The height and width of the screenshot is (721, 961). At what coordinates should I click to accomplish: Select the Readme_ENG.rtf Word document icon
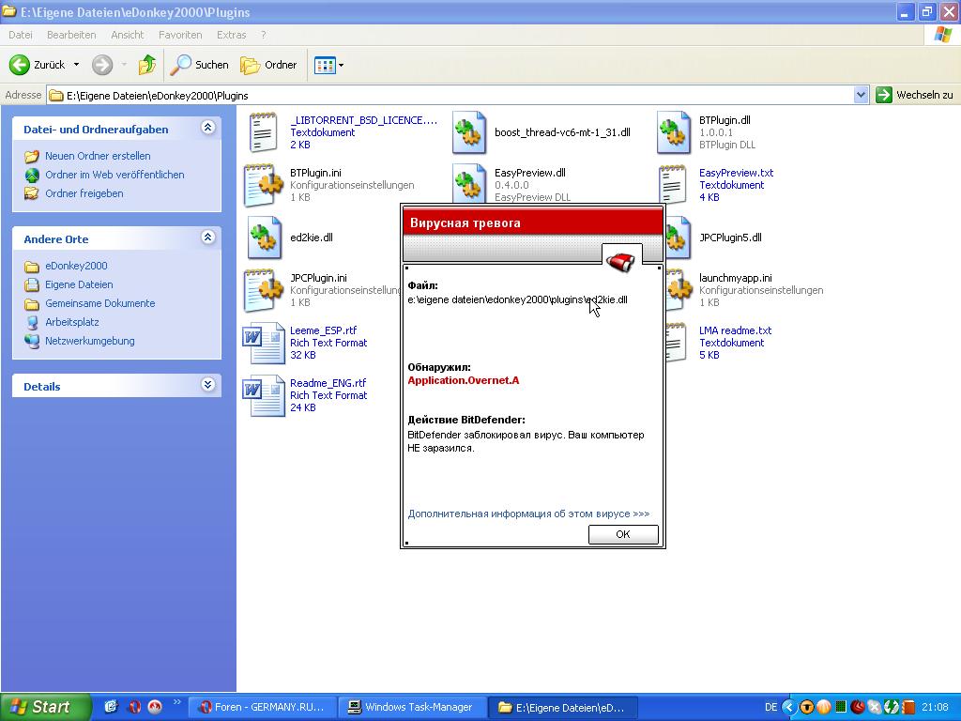point(264,395)
